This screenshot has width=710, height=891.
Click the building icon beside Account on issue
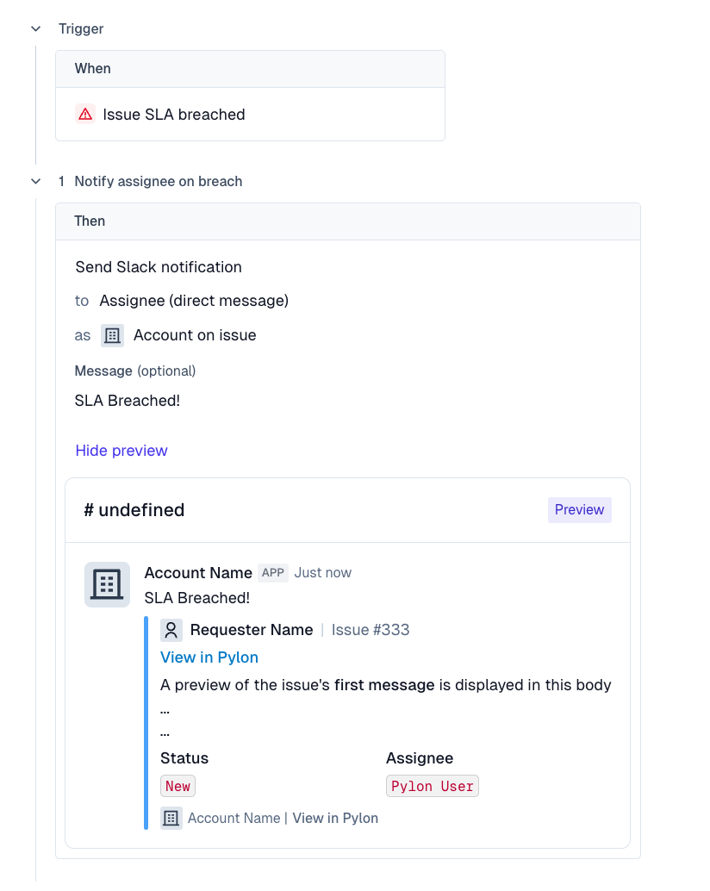[x=112, y=335]
